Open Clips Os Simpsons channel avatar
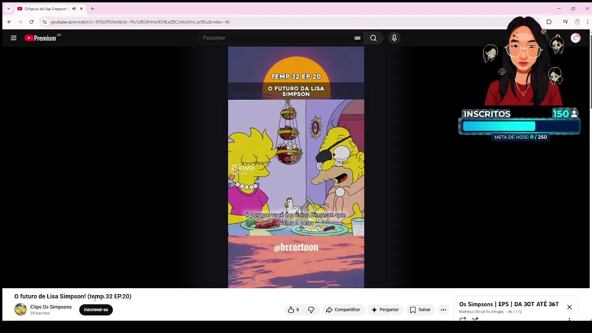 click(x=20, y=309)
